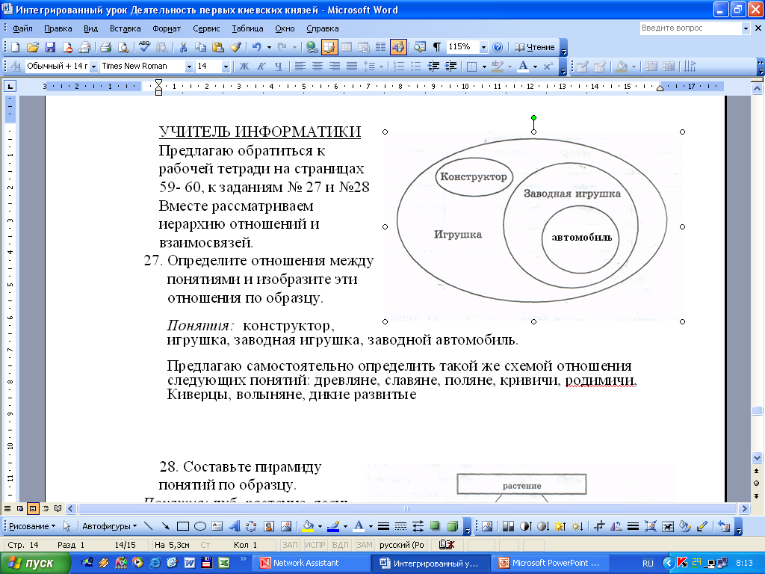Open undo history dropdown arrow
The image size is (765, 574).
pyautogui.click(x=269, y=47)
